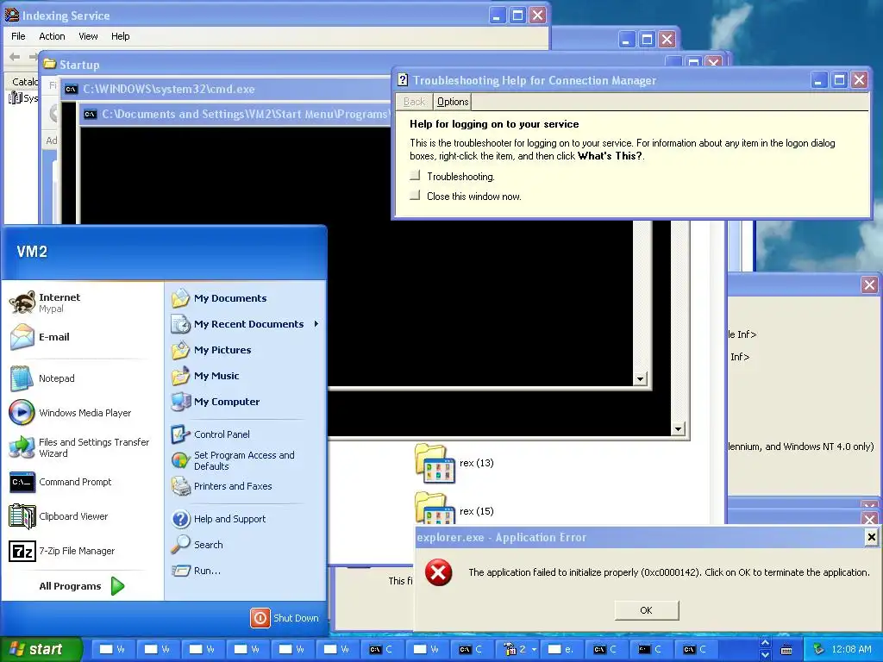This screenshot has width=883, height=662.
Task: Open Printers and Faxes
Action: 246,486
